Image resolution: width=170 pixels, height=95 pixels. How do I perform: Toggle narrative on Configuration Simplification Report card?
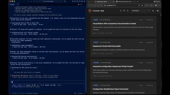click(x=149, y=85)
